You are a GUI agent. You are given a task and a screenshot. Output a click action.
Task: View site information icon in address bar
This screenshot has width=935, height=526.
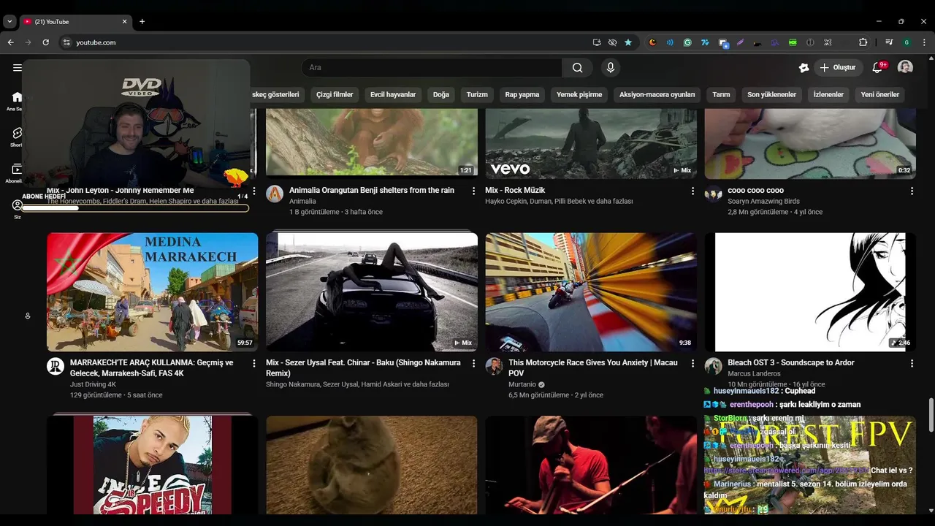(x=66, y=42)
